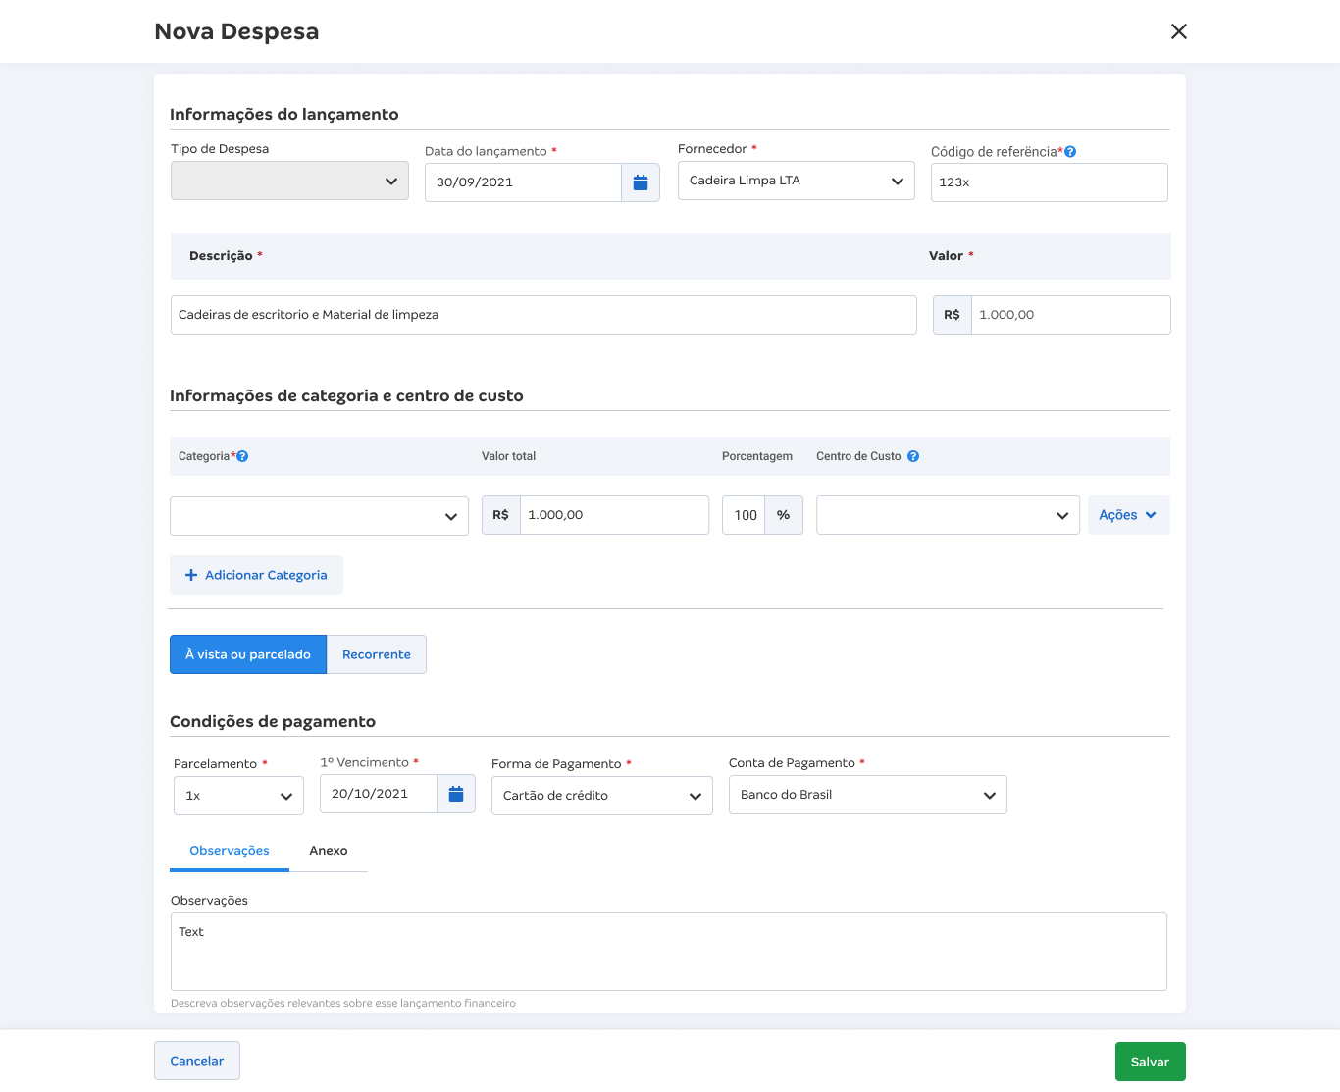Click the Cancelar button
The image size is (1340, 1092).
coord(197,1061)
